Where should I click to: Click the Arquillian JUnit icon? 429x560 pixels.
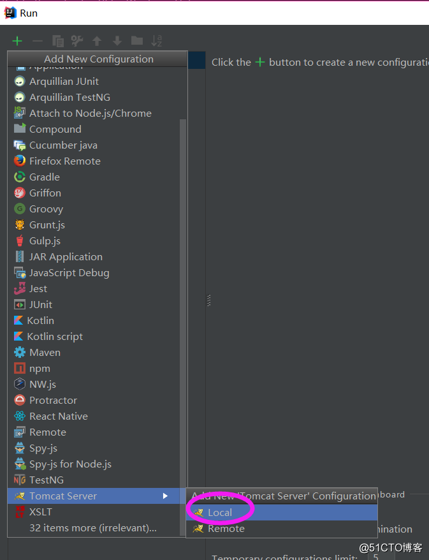pos(20,82)
